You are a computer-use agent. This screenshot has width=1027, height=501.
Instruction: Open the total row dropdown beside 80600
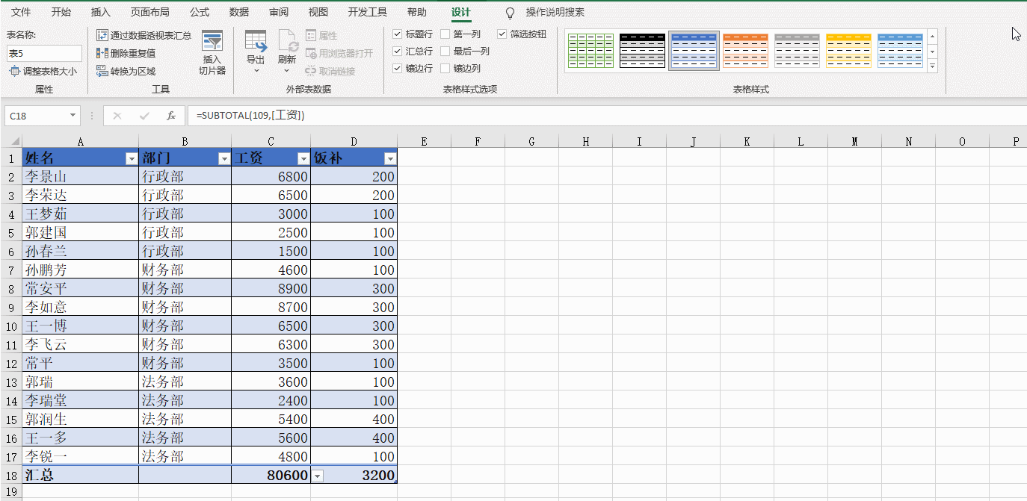pyautogui.click(x=318, y=475)
